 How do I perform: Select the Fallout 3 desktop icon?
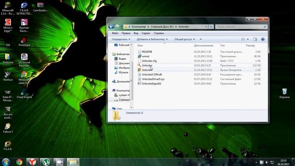[x=8, y=128]
